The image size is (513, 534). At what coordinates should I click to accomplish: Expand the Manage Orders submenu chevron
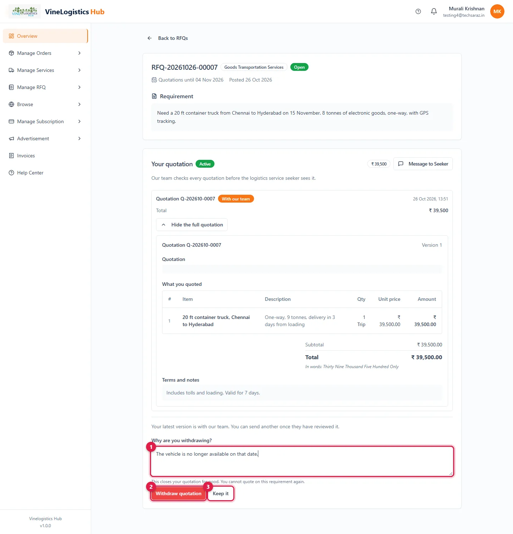tap(79, 53)
